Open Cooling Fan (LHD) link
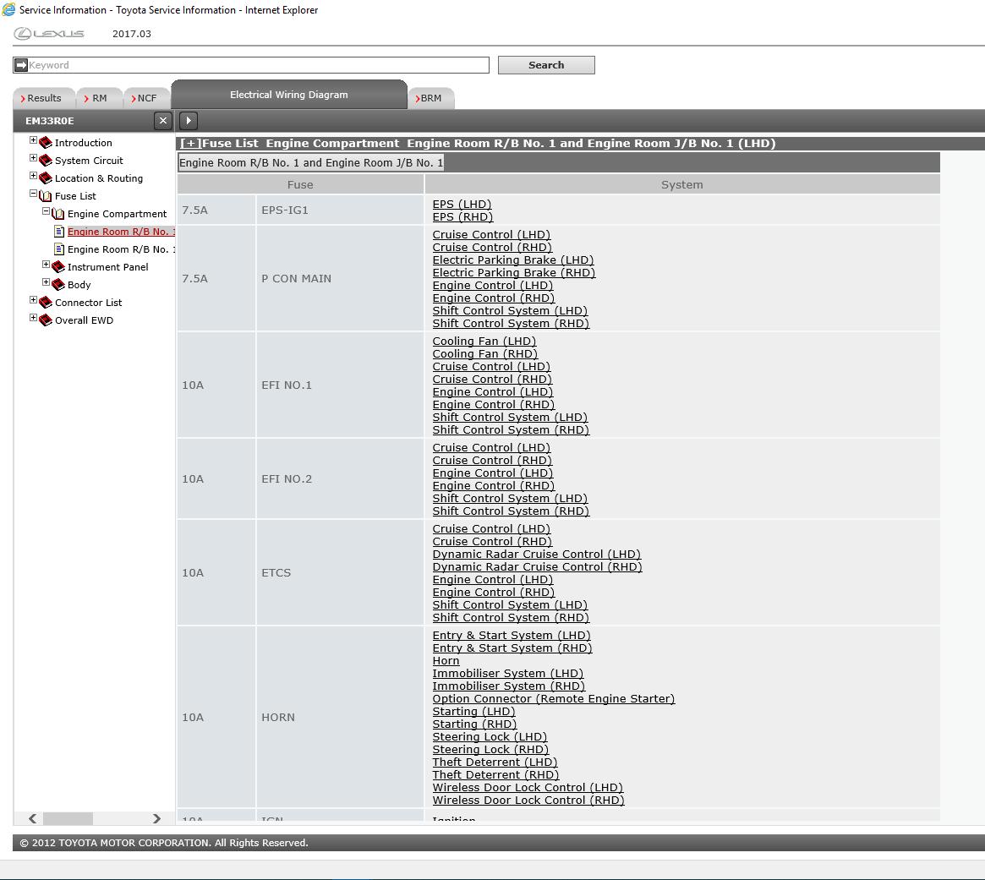985x880 pixels. tap(484, 341)
